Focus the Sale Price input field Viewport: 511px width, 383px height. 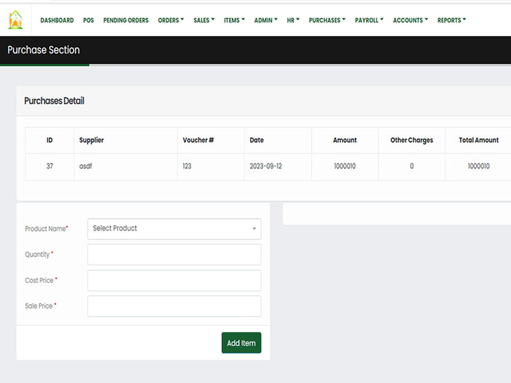tap(174, 306)
